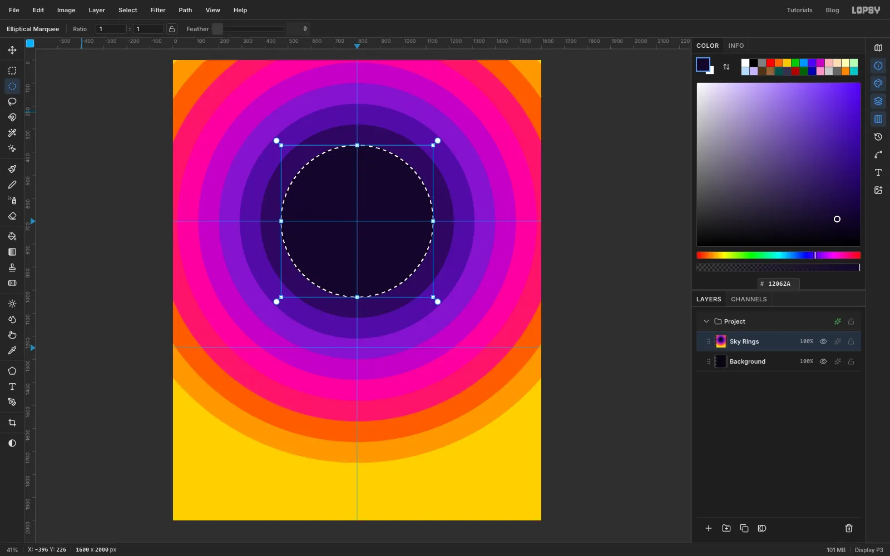Select the Magic Wand tool
This screenshot has width=890, height=556.
click(x=12, y=133)
